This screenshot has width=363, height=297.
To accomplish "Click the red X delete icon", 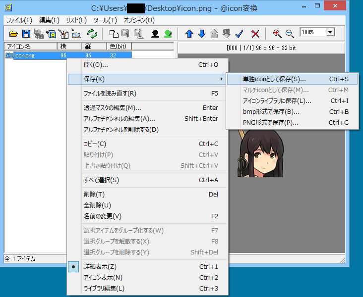I will click(255, 34).
